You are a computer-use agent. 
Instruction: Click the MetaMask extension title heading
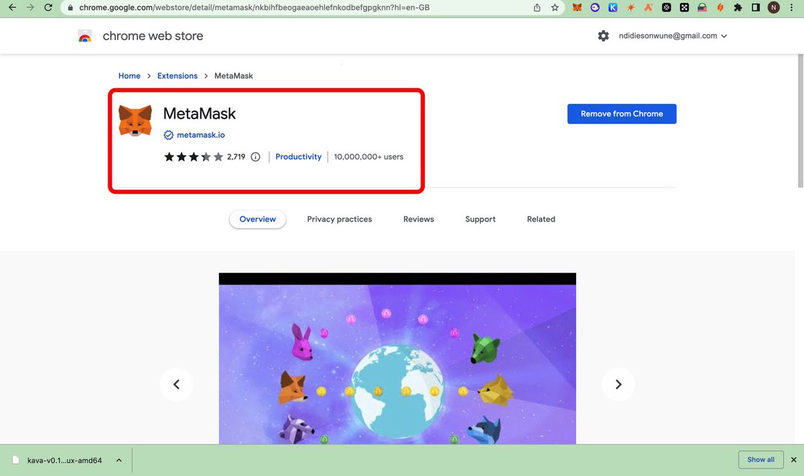(200, 114)
